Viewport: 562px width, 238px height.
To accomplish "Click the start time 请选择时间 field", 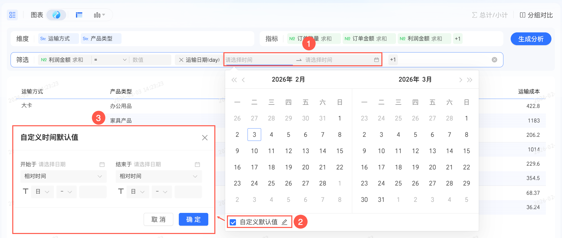I will coord(259,60).
